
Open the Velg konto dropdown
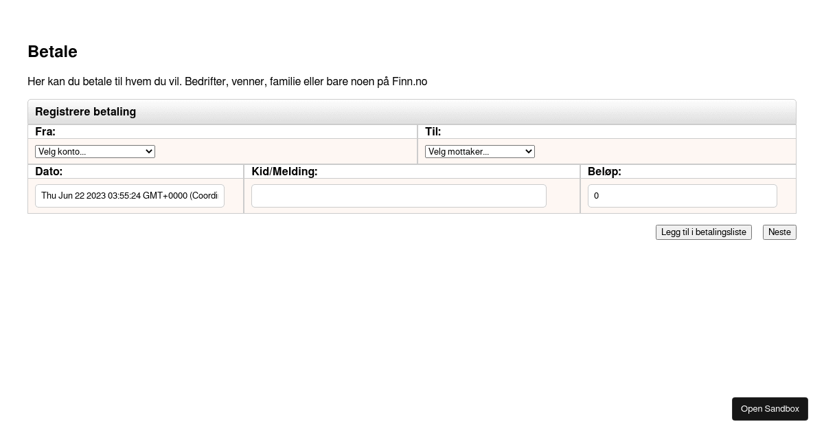click(95, 151)
